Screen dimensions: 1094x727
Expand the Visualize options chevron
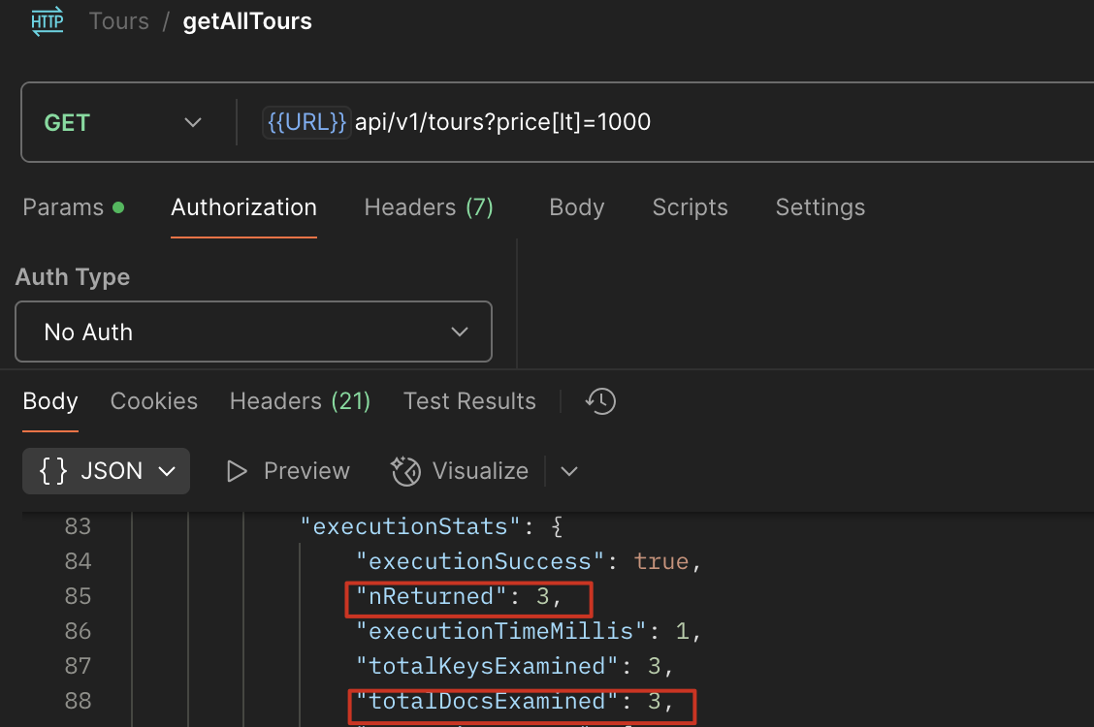569,471
